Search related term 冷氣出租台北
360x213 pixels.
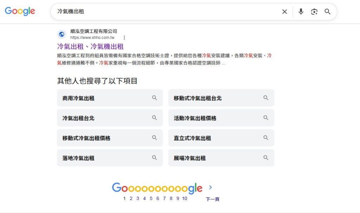coord(110,118)
